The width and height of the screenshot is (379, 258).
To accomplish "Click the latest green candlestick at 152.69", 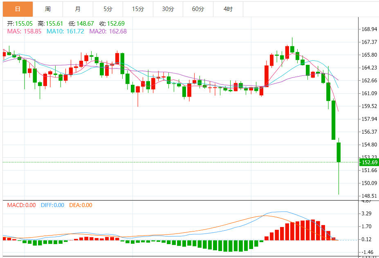I will point(339,152).
